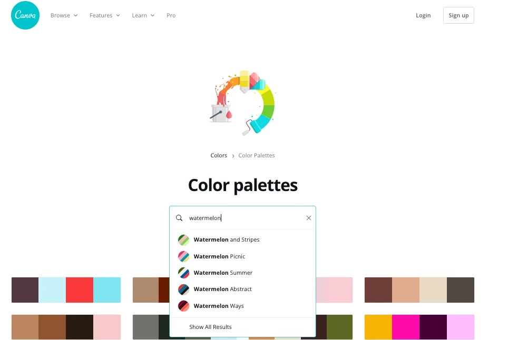
Task: Click the Watermelon and Stripes palette icon
Action: click(x=183, y=240)
